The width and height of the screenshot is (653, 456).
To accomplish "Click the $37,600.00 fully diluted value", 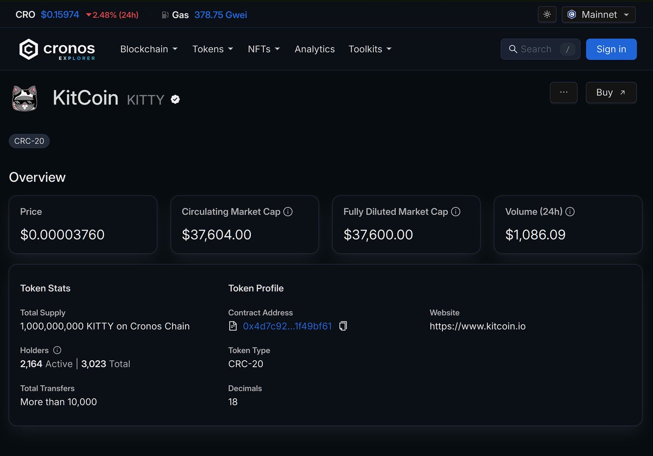I will point(378,235).
